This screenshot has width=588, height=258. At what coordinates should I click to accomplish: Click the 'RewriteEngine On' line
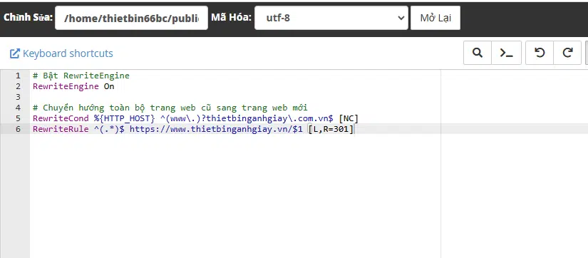(x=73, y=86)
